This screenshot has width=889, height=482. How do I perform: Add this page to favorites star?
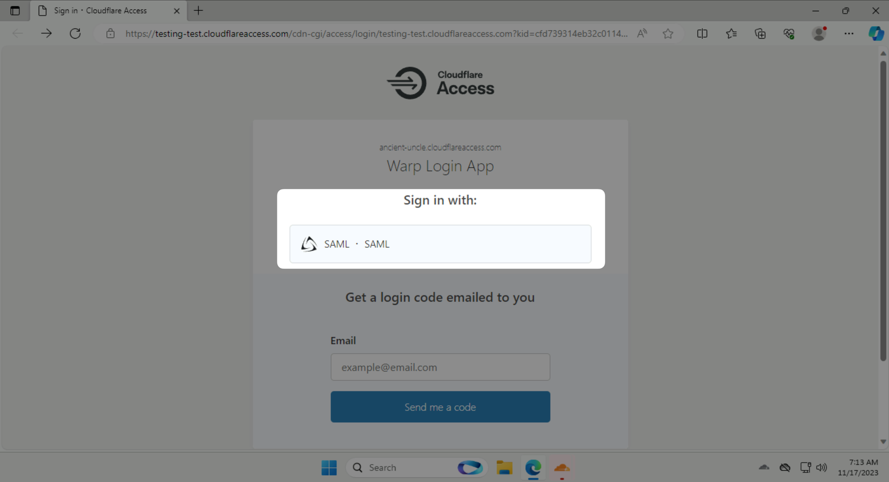coord(668,33)
